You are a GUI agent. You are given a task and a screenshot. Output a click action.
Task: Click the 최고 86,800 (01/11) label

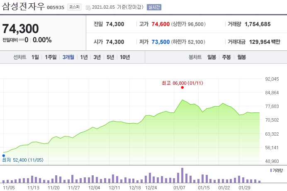pos(182,83)
